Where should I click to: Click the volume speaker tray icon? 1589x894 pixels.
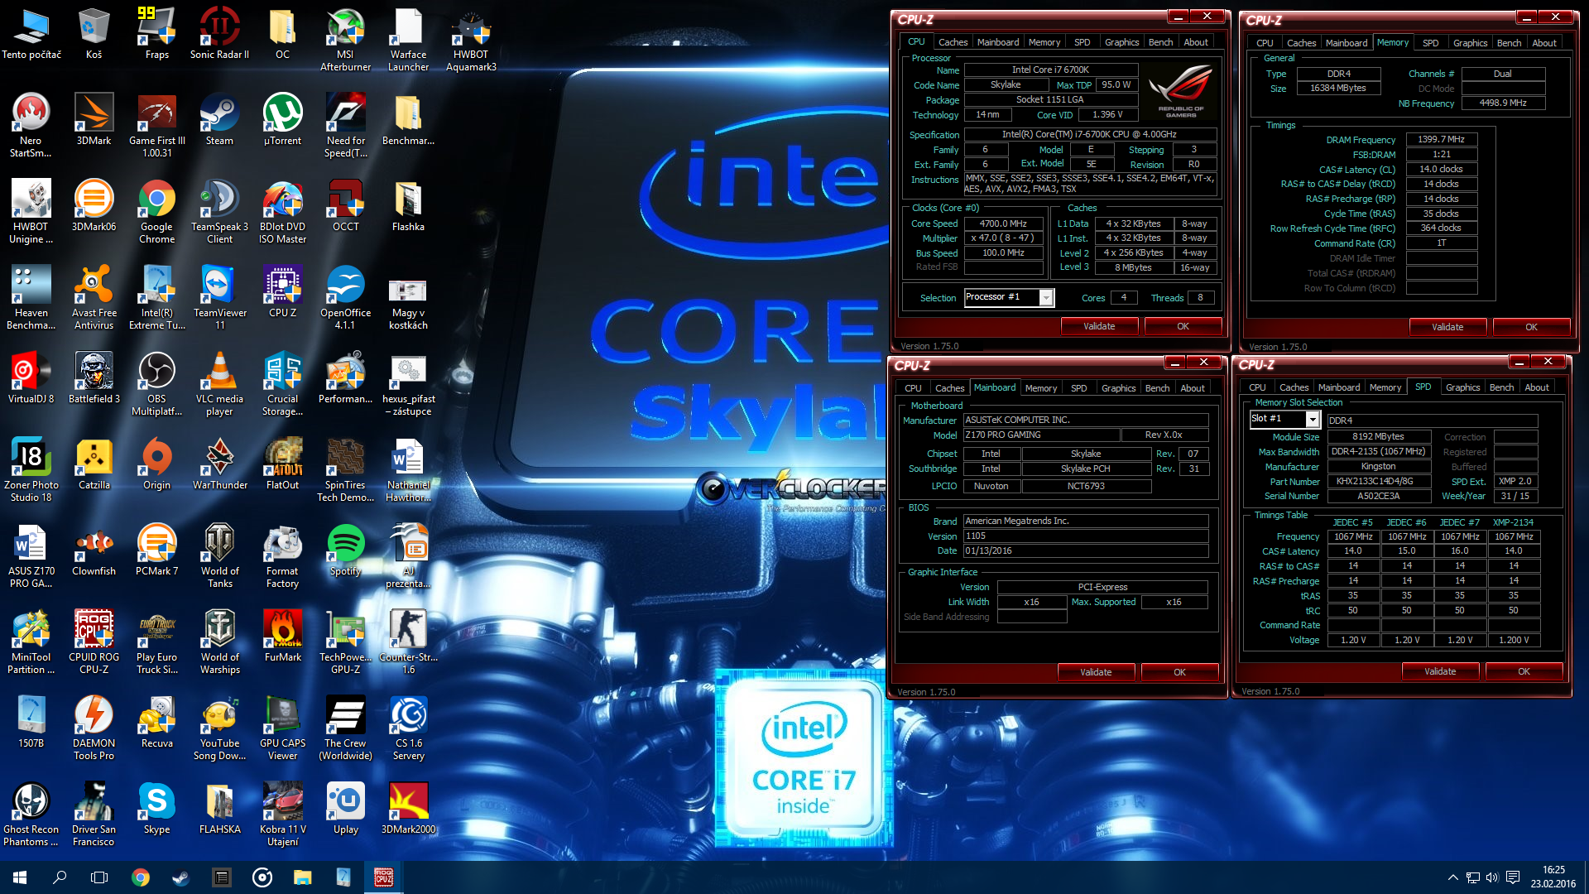pos(1492,877)
